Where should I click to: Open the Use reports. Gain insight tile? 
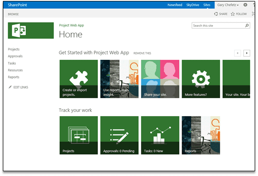pos(119,79)
